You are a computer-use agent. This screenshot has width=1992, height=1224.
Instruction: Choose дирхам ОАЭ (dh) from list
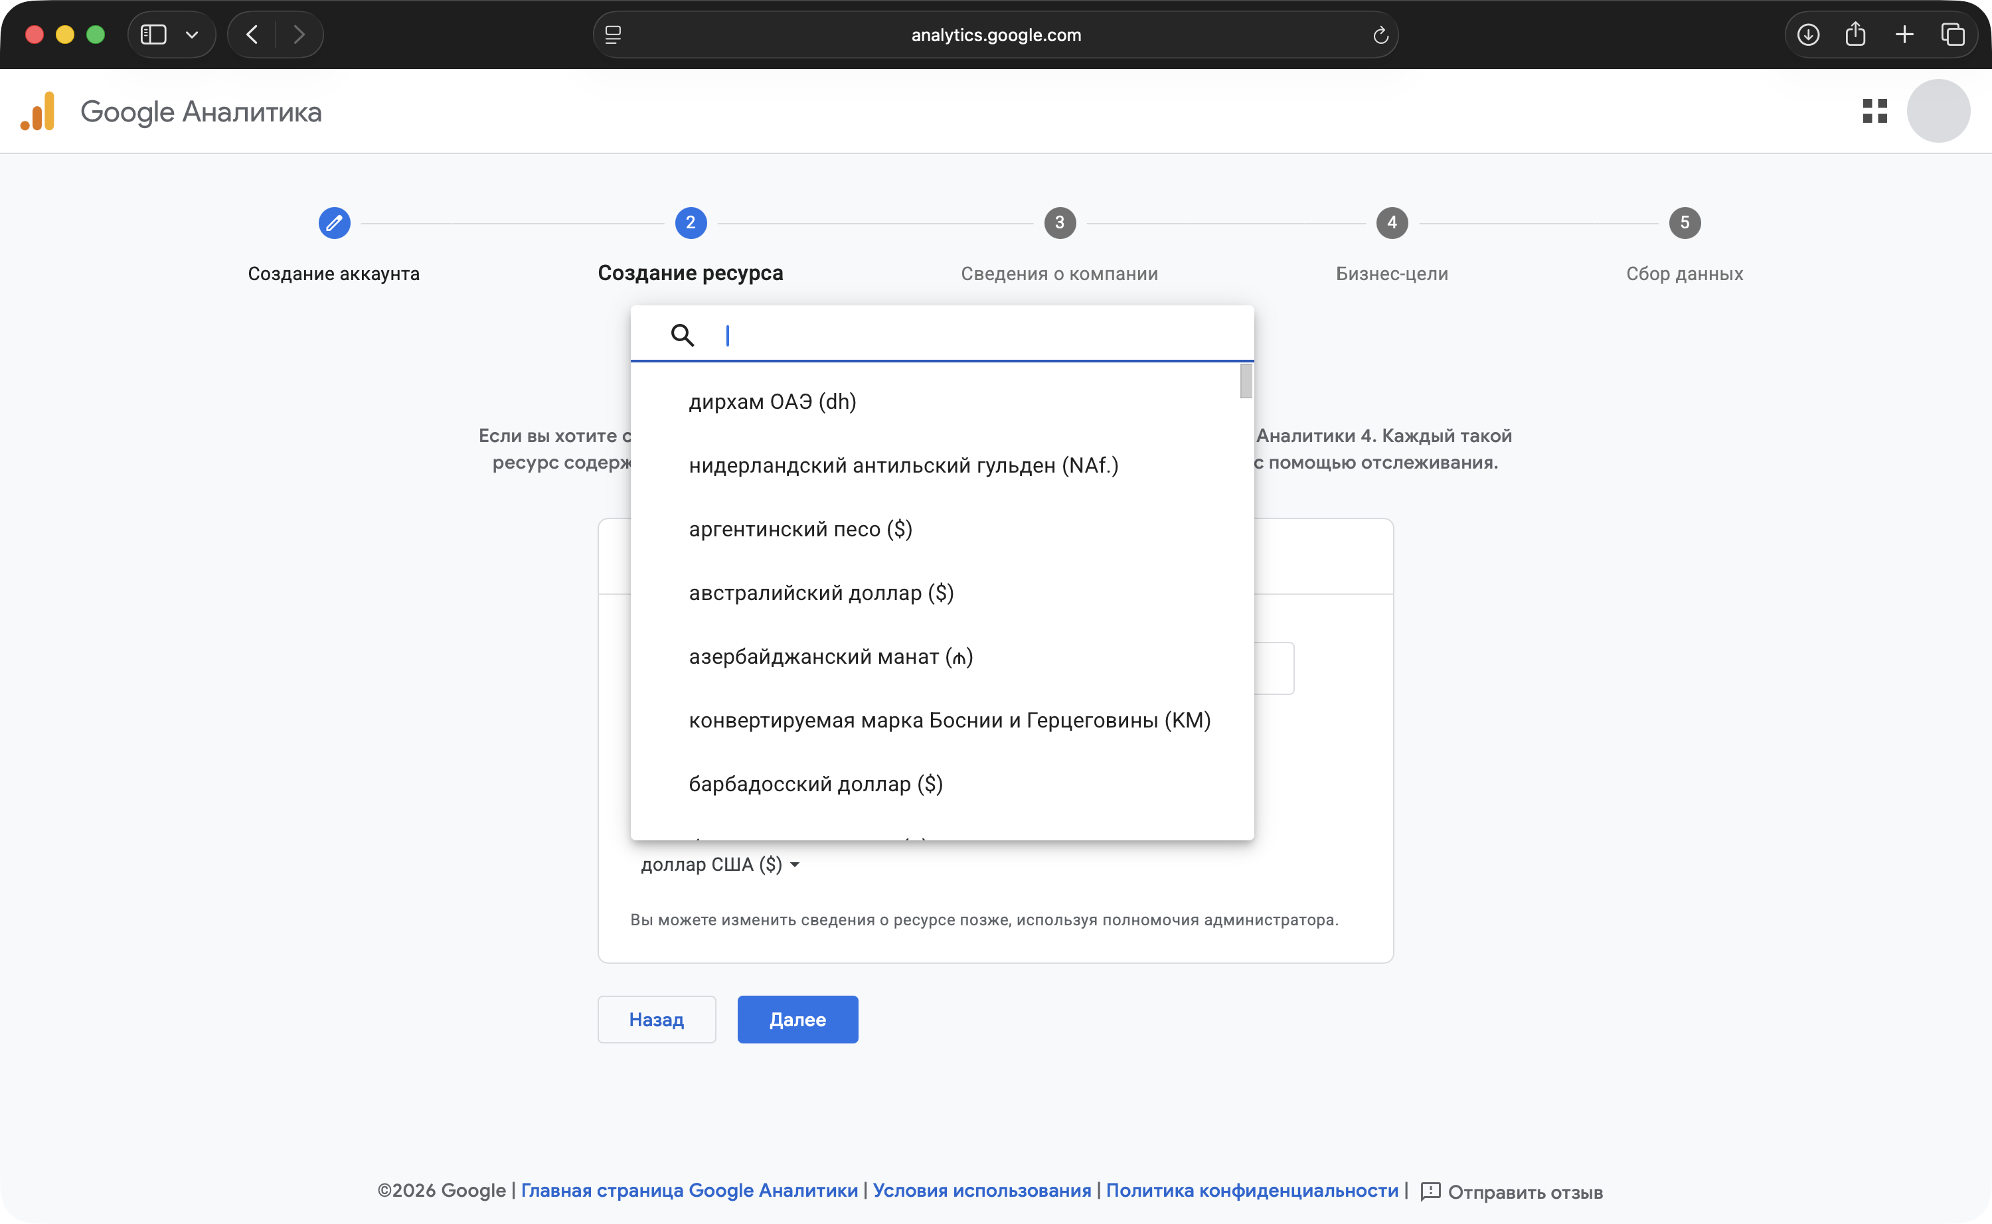pyautogui.click(x=936, y=402)
